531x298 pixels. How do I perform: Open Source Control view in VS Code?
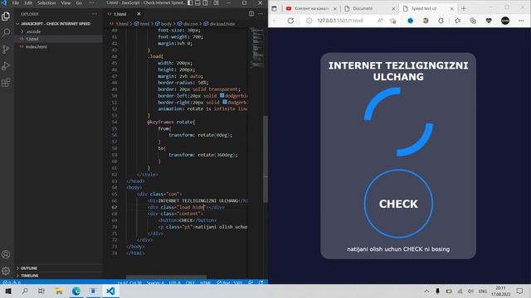point(6,50)
